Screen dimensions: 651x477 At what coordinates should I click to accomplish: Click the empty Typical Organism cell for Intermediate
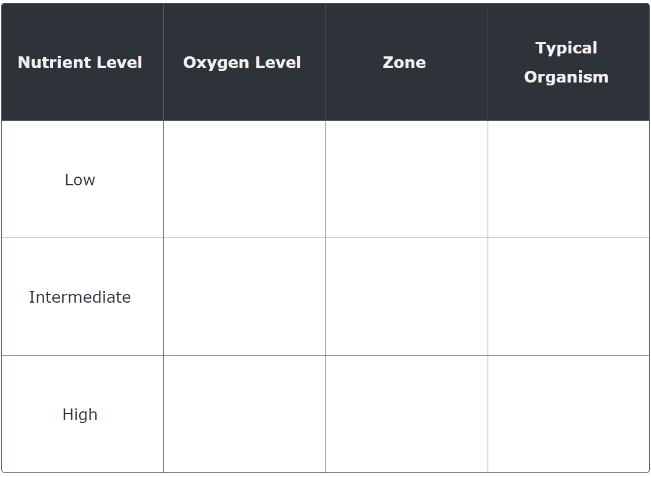[x=568, y=297]
